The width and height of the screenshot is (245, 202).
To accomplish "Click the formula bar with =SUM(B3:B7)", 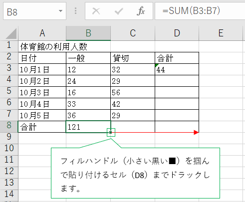I will pyautogui.click(x=200, y=11).
